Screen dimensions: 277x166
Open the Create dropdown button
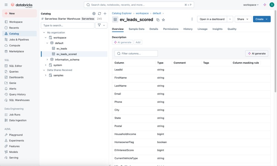(x=262, y=19)
